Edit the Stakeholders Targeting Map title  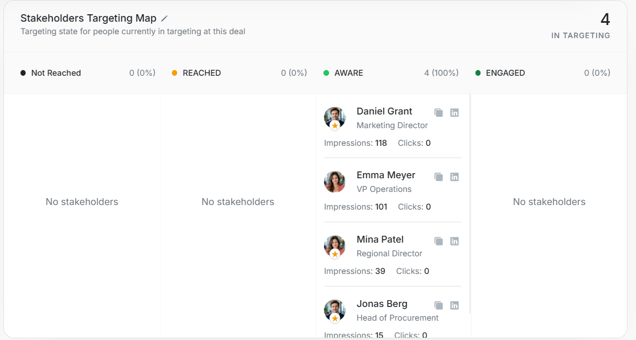coord(165,18)
